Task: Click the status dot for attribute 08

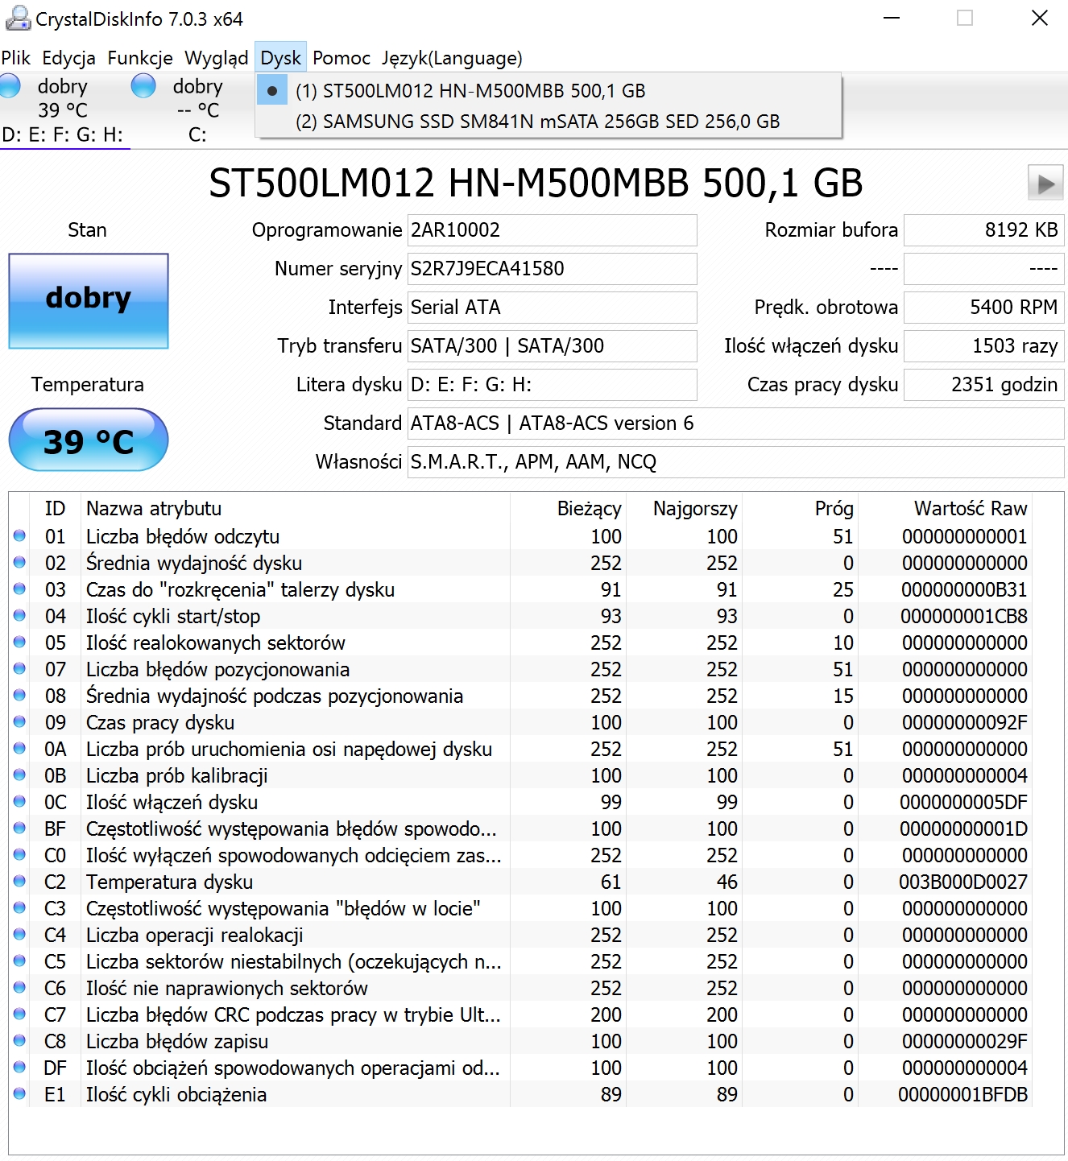Action: (x=19, y=695)
